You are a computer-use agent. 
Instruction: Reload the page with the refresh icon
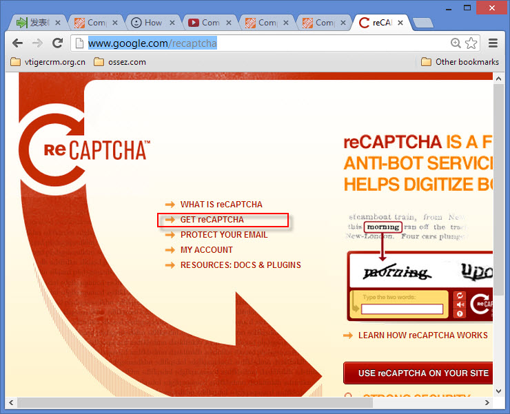pyautogui.click(x=58, y=43)
